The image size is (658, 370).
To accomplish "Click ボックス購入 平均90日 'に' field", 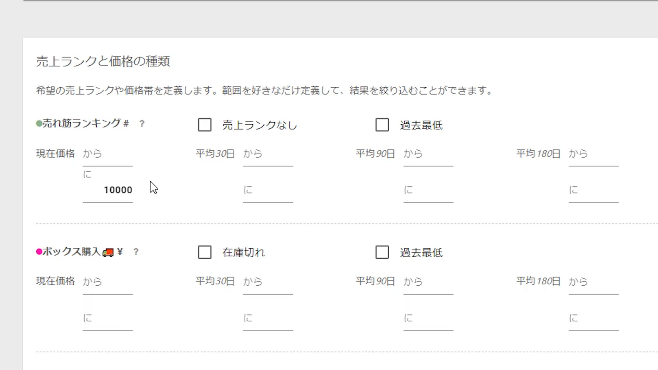I will click(428, 319).
